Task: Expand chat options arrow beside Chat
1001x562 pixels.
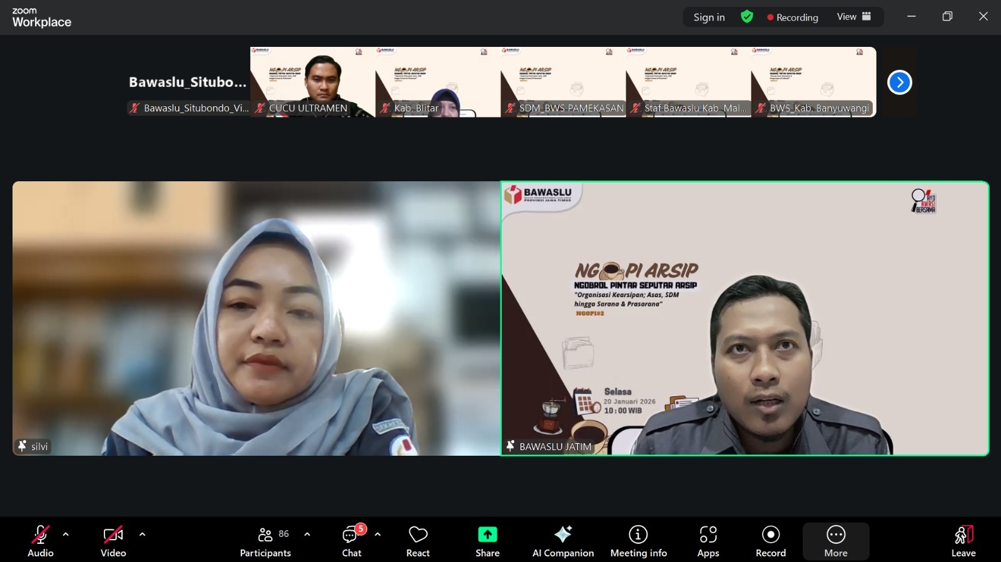Action: [x=377, y=534]
